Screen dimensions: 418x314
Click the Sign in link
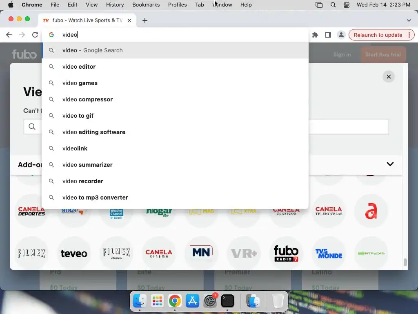coord(342,54)
